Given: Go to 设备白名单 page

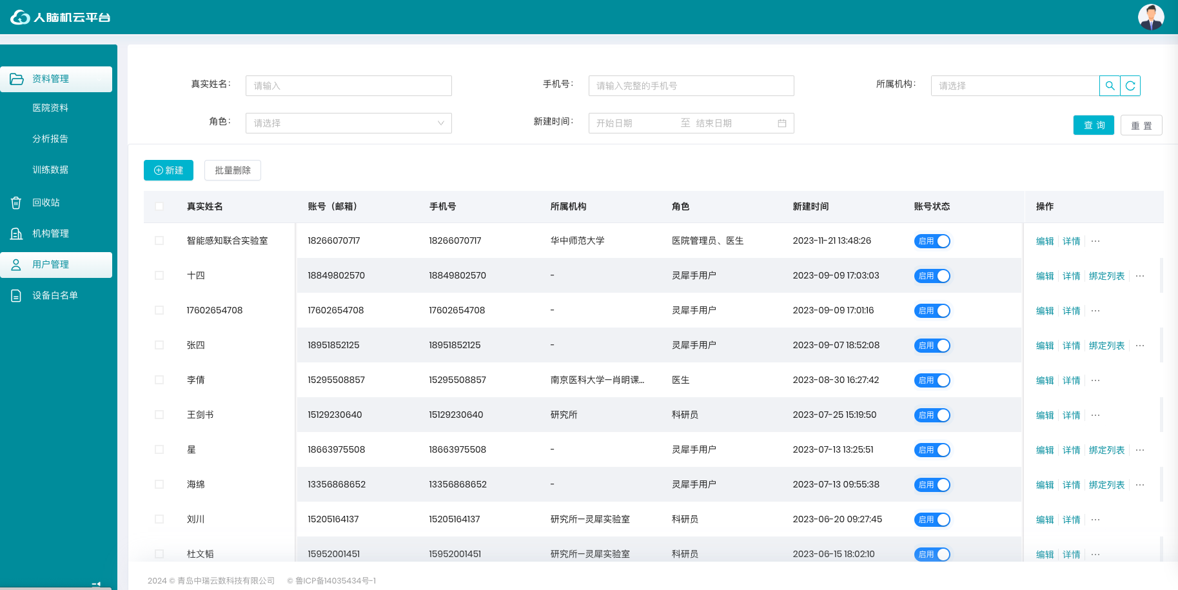Looking at the screenshot, I should point(56,295).
